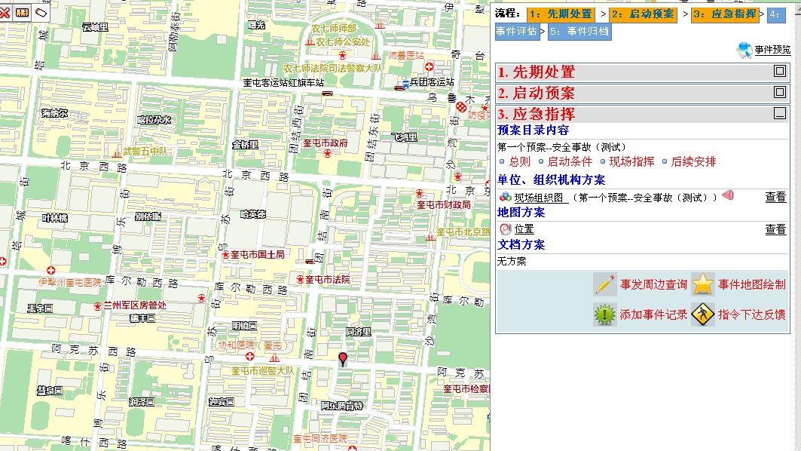Viewport: 801px width, 451px height.
Task: Click the 第一个预案--安全事故（测试）plan title
Action: pos(561,147)
